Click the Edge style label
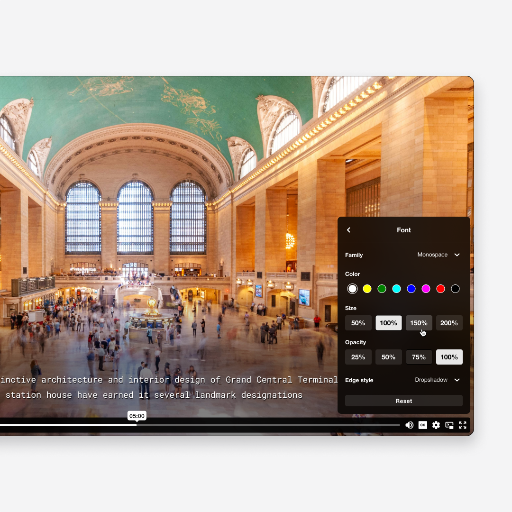 359,380
